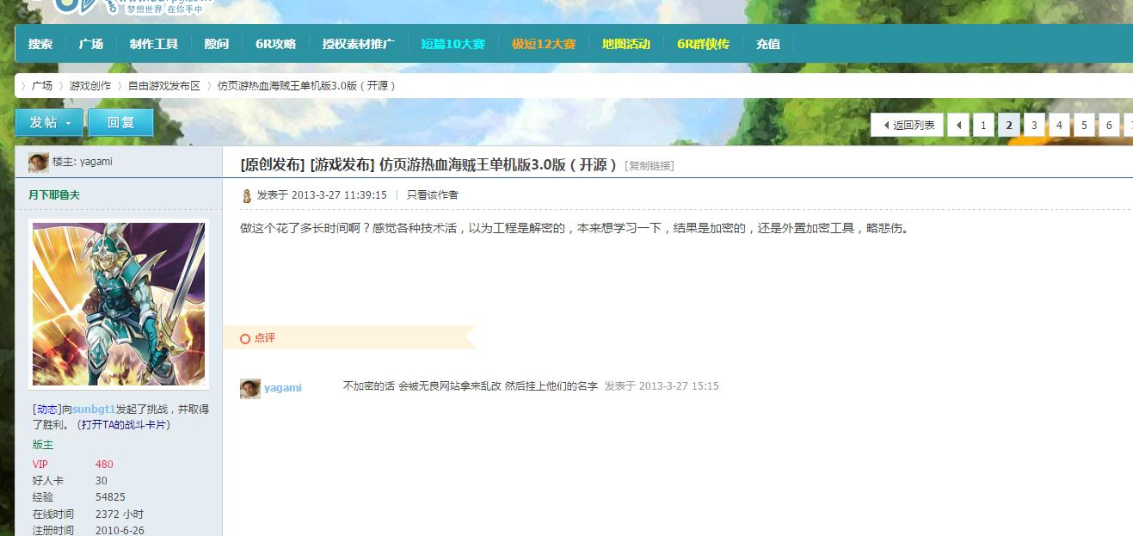Click [动态] link in sidebar
The height and width of the screenshot is (536, 1133).
[46, 410]
